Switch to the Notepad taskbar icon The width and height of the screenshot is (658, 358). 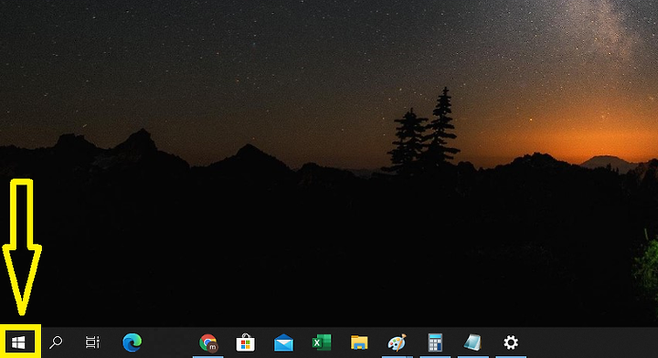(x=473, y=342)
